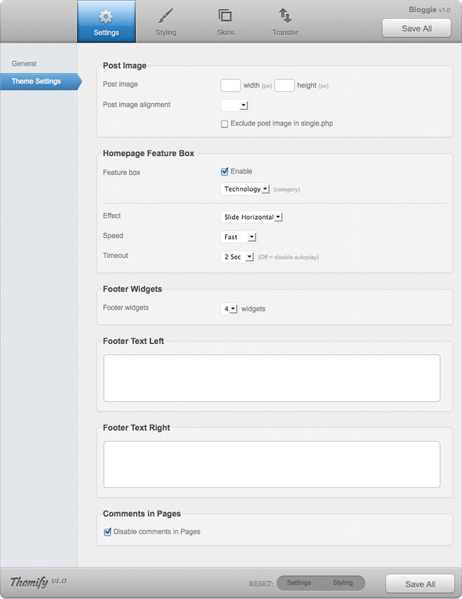Toggle the Exclude post image checkbox
Screen dimensions: 462x599
pyautogui.click(x=224, y=124)
